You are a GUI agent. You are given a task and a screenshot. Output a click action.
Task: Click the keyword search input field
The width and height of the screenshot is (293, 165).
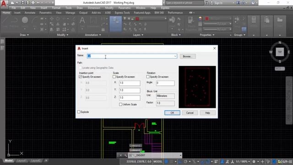pos(184,3)
